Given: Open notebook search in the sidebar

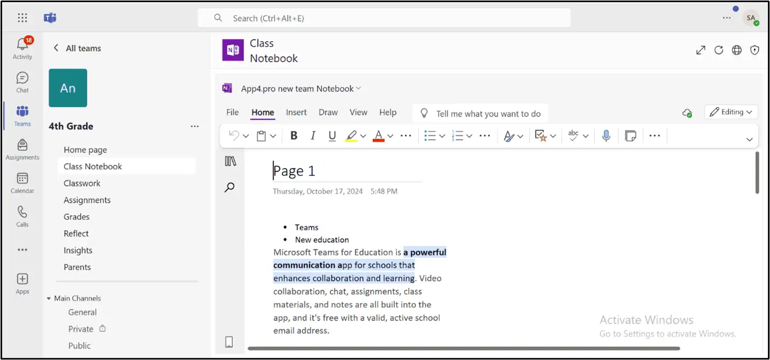Looking at the screenshot, I should tap(230, 187).
